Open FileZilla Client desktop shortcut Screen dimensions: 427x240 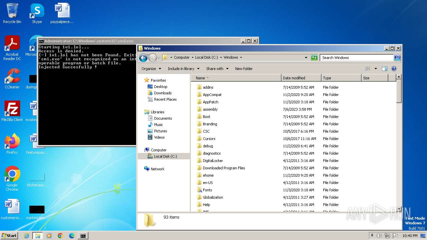pos(12,111)
